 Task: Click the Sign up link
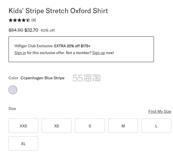coord(99,53)
